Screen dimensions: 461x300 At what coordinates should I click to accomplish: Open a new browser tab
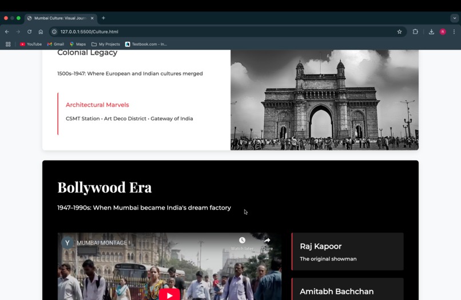tap(103, 18)
